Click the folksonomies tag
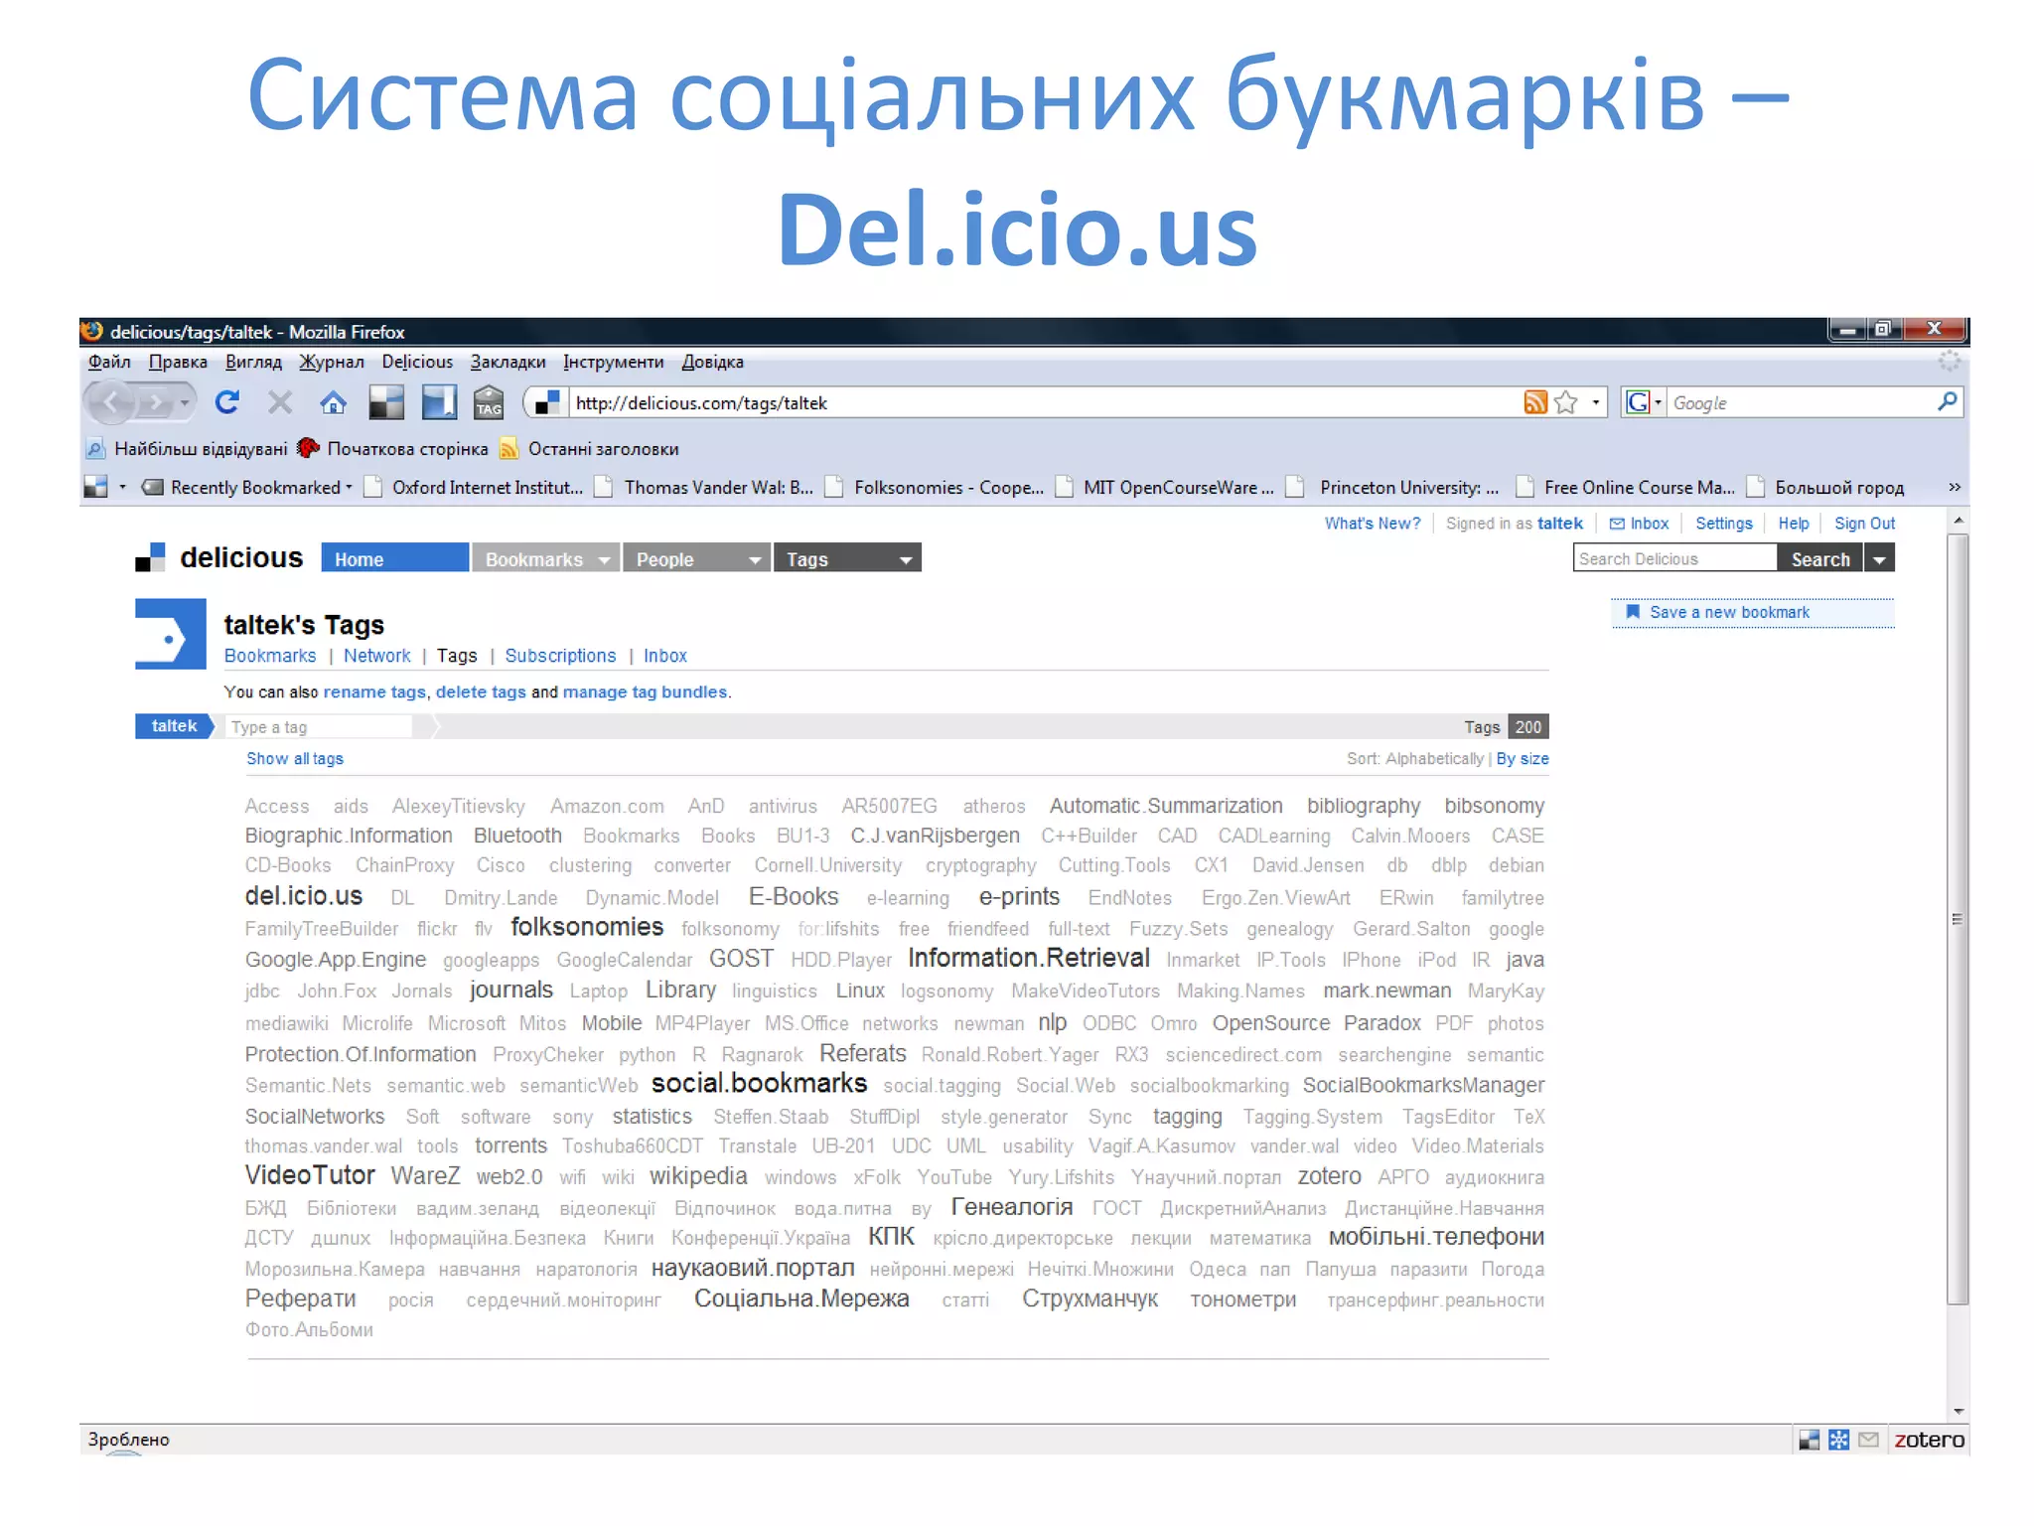 point(587,926)
